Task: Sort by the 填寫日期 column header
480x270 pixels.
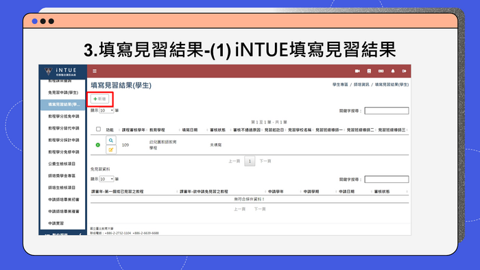Action: pyautogui.click(x=189, y=130)
